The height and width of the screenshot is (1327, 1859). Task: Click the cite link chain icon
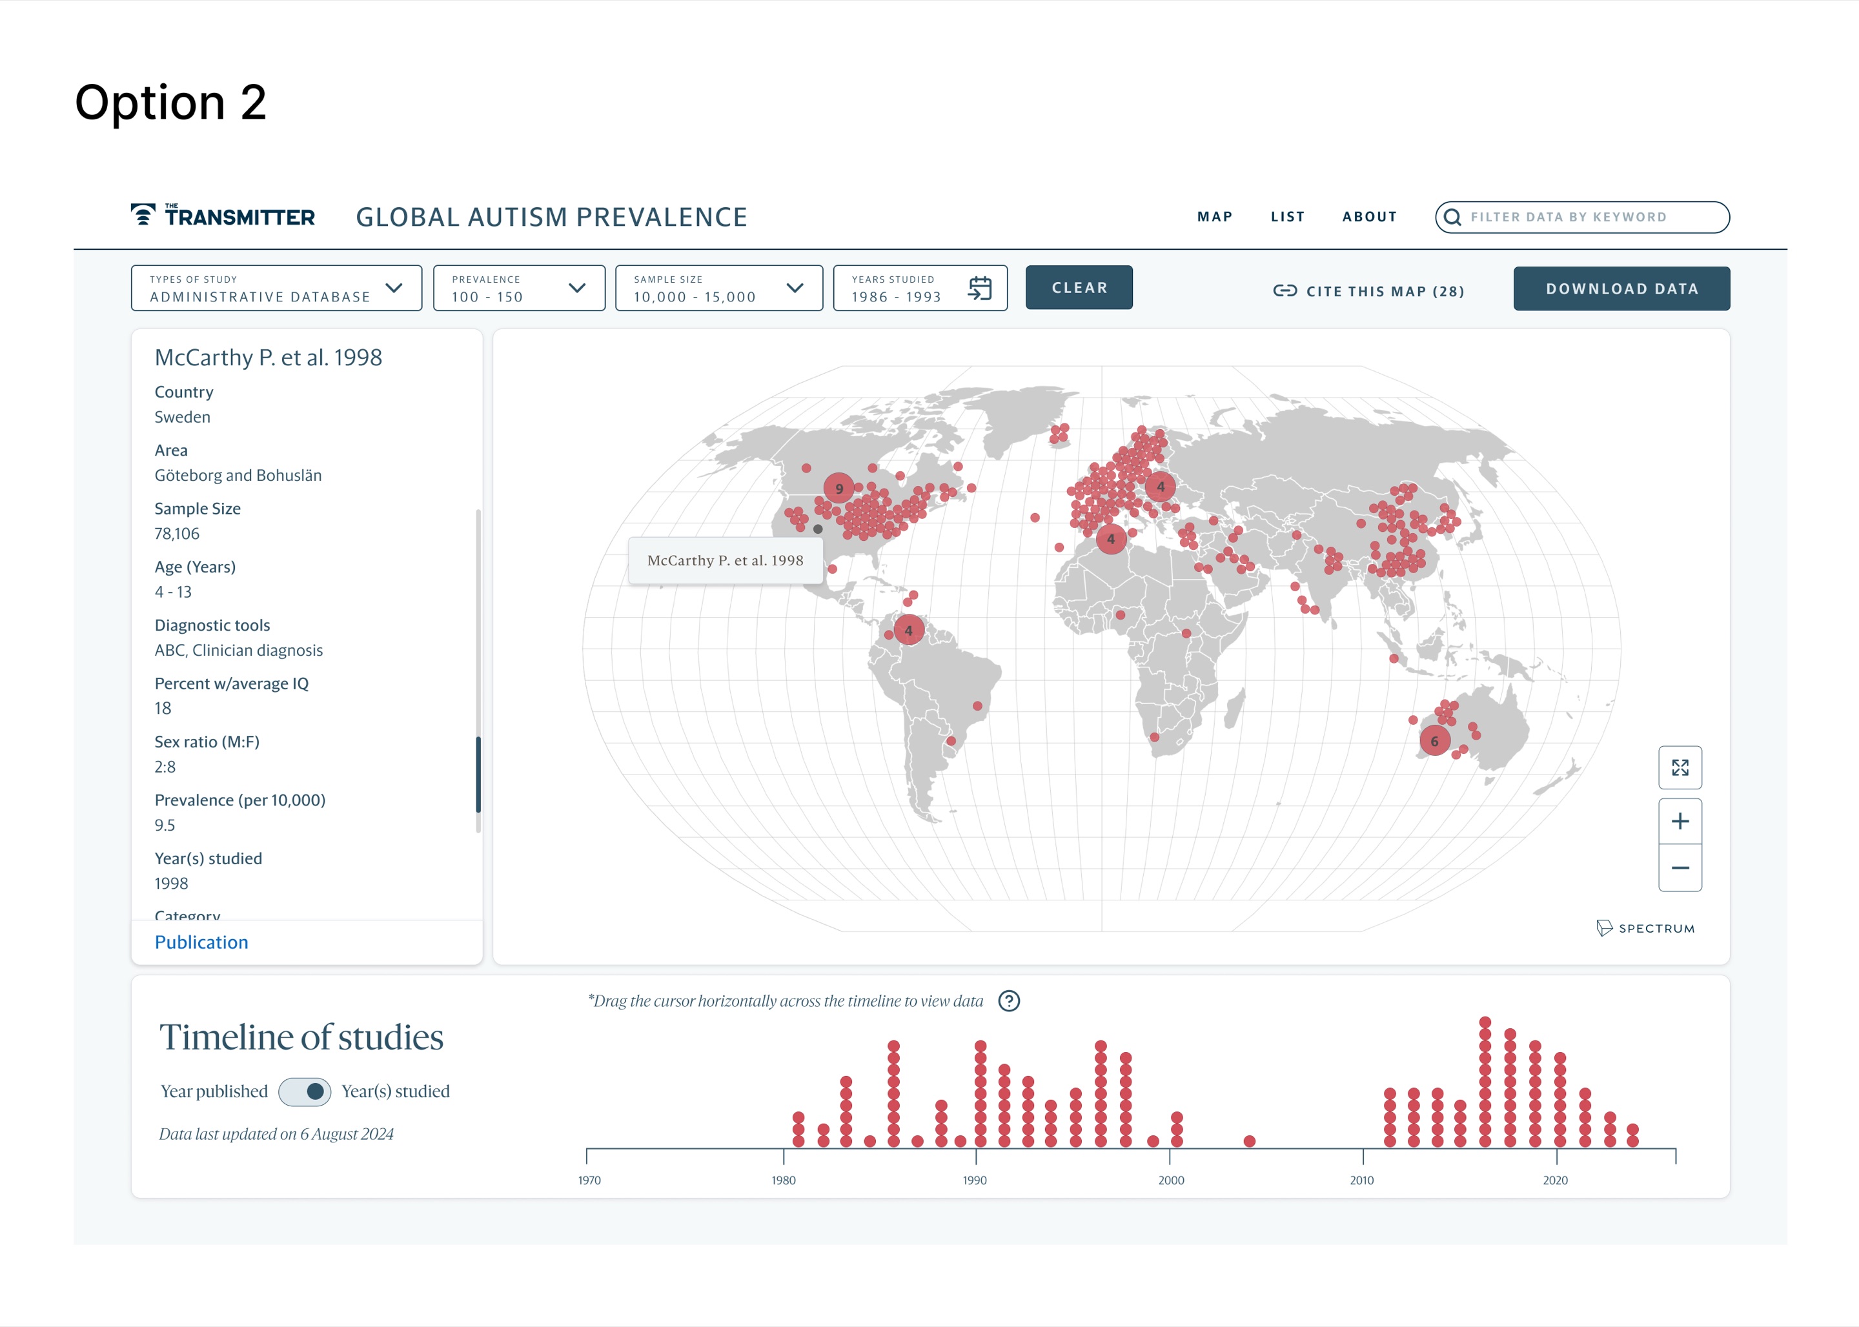(1285, 291)
